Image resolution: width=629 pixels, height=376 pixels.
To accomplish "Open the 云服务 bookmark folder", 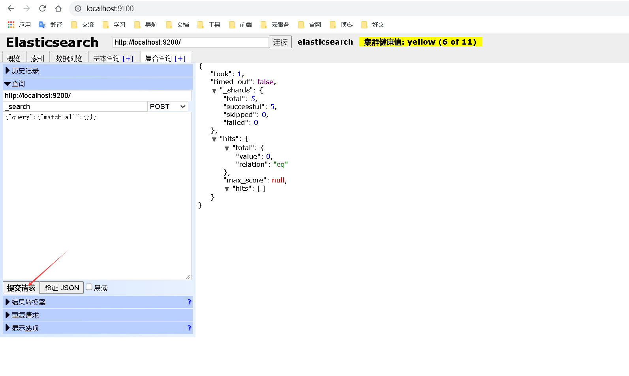I will [x=275, y=24].
